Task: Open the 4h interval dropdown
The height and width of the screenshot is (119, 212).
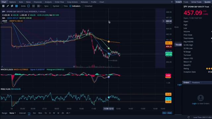Action: click(x=68, y=113)
